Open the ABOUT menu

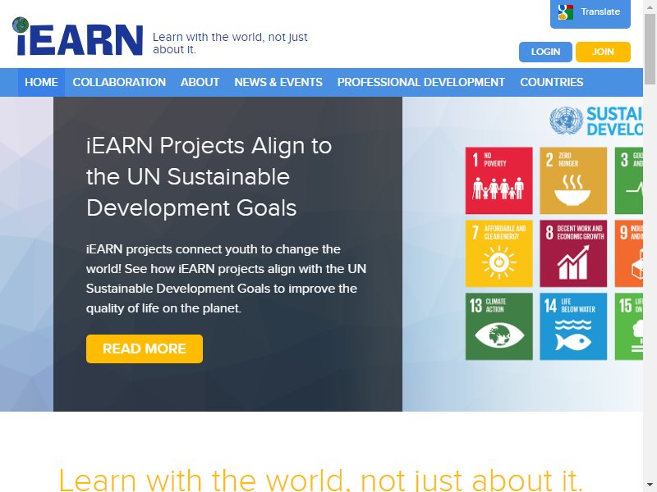pyautogui.click(x=200, y=83)
